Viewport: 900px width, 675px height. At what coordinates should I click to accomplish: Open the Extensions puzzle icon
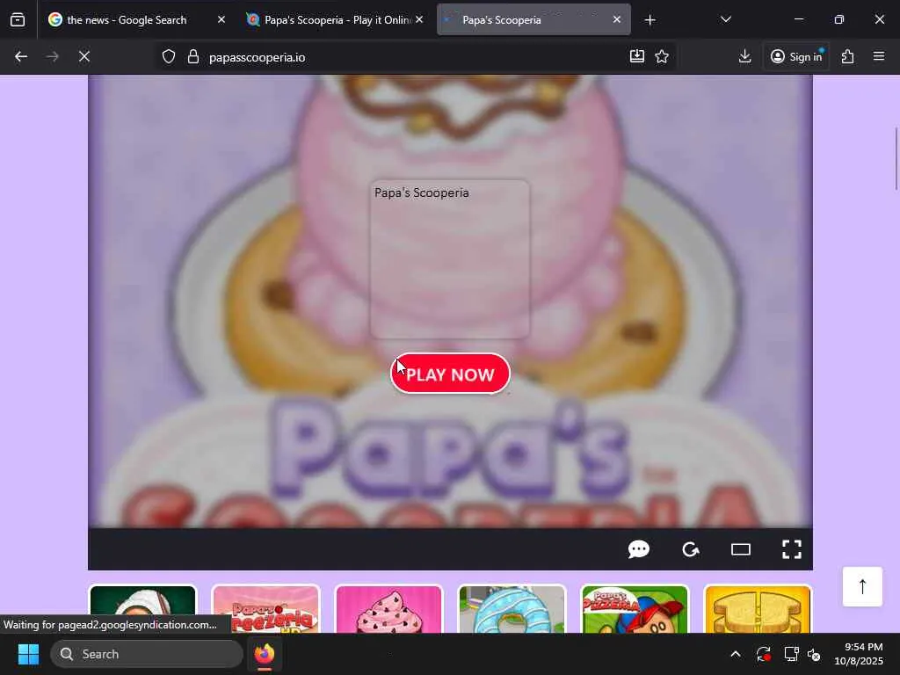[x=847, y=56]
